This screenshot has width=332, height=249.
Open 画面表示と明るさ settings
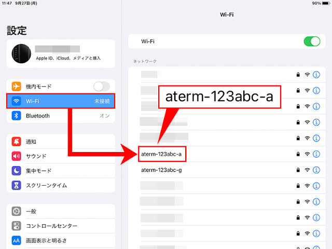point(50,241)
